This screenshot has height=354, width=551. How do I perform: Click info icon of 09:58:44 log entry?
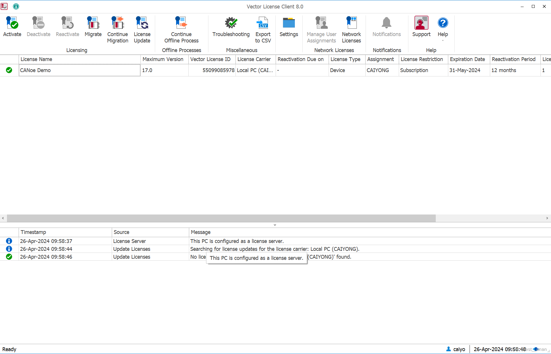point(9,249)
